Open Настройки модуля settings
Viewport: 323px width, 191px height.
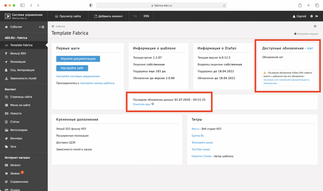(306, 34)
